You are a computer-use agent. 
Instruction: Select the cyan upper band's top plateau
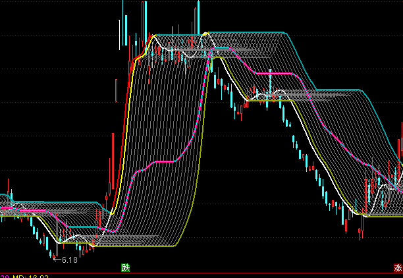click(250, 32)
